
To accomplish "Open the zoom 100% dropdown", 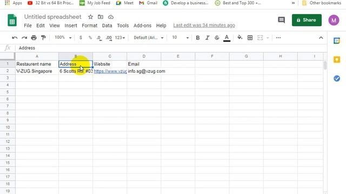I will (x=63, y=38).
